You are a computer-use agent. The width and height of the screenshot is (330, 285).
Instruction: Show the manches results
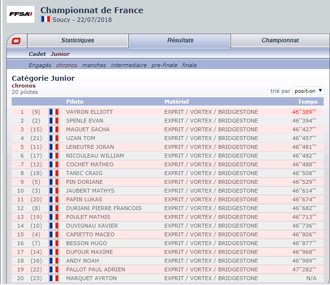[94, 65]
